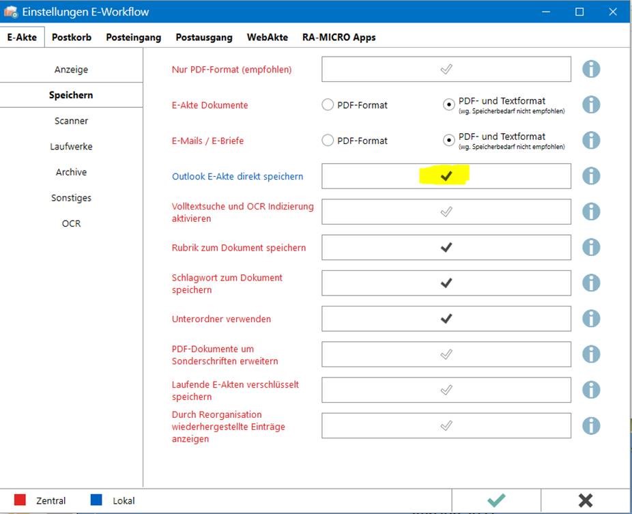Image resolution: width=632 pixels, height=514 pixels.
Task: Maximize the Einstellungen E-Workflow window
Action: pyautogui.click(x=579, y=12)
